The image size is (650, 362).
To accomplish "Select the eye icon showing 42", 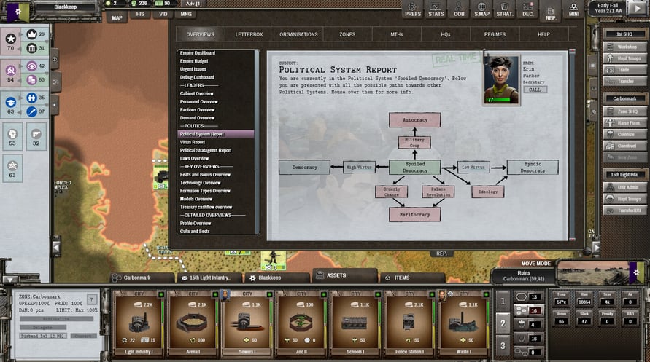I will (x=32, y=66).
